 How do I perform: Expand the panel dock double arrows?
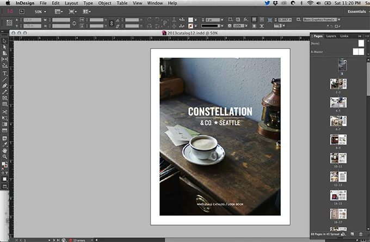pyautogui.click(x=360, y=36)
